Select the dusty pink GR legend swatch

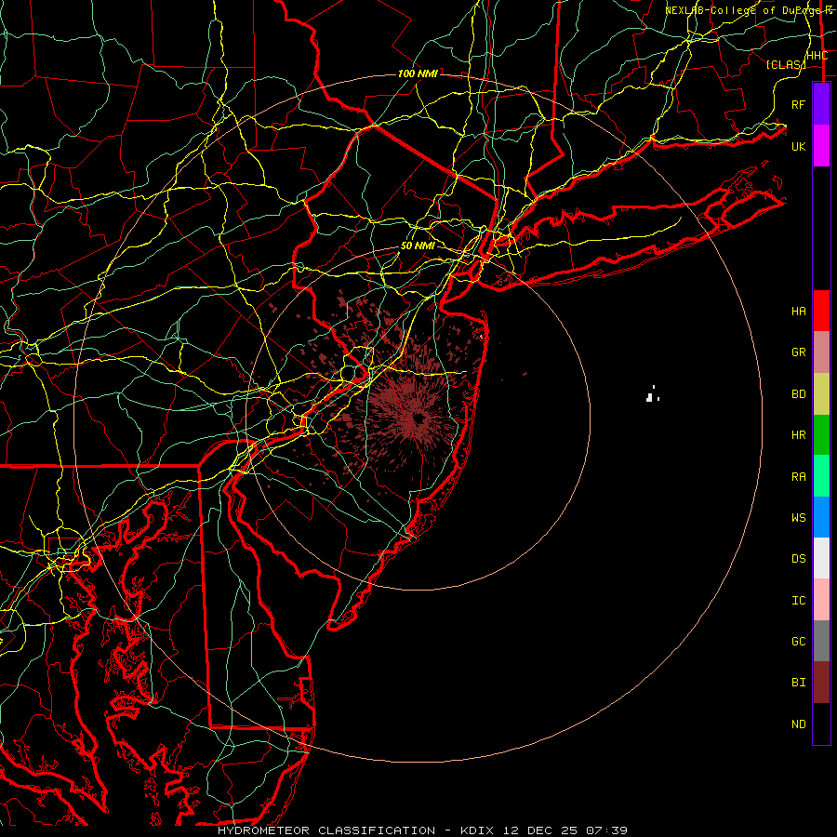821,352
